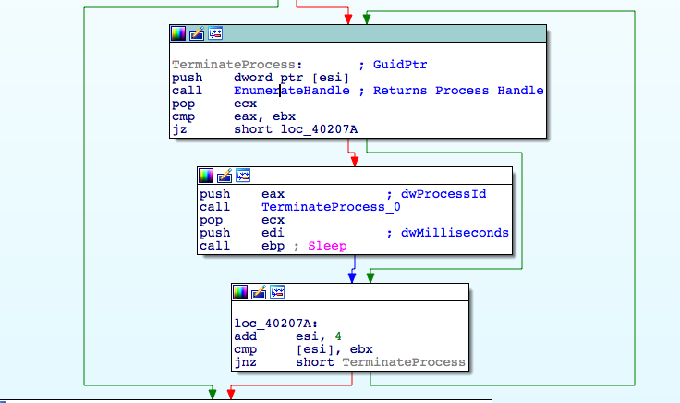Screen dimensions: 680x403
Task: Click the group nodes icon on the Sleep call block
Action: [243, 176]
